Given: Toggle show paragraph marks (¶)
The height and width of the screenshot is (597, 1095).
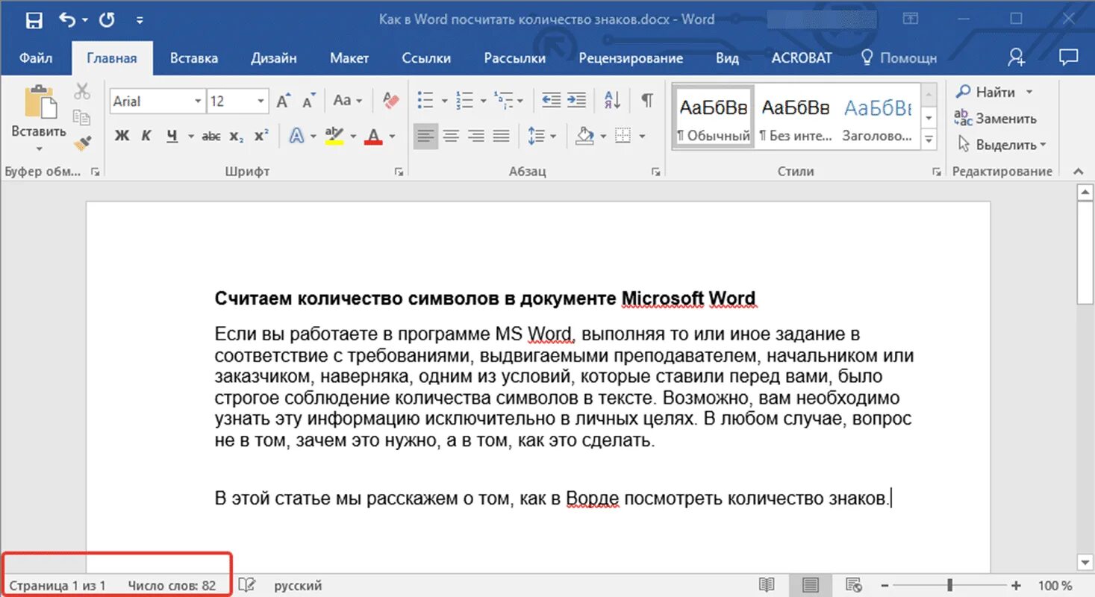Looking at the screenshot, I should pos(647,100).
